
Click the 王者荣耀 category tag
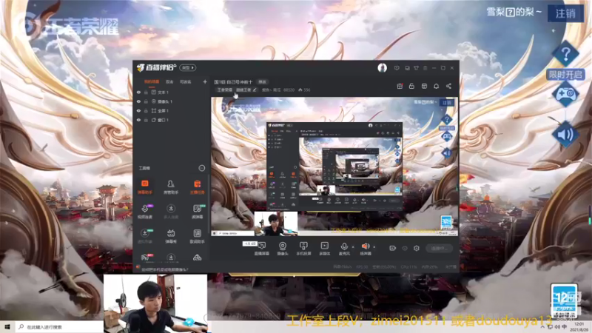225,90
